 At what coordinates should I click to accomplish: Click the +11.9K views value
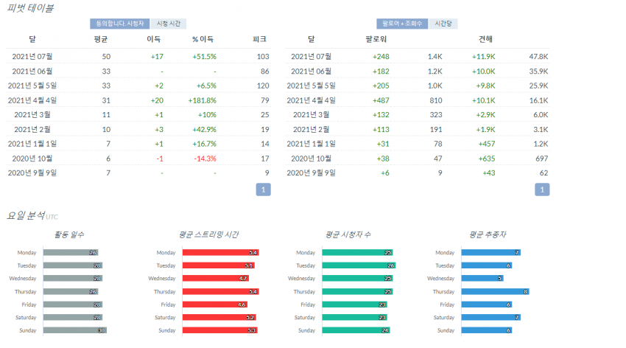coord(483,57)
